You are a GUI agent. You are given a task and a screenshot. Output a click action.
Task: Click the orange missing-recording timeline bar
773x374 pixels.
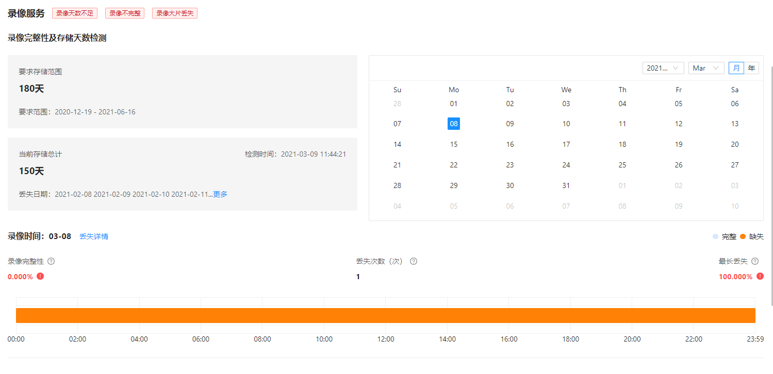pos(386,315)
